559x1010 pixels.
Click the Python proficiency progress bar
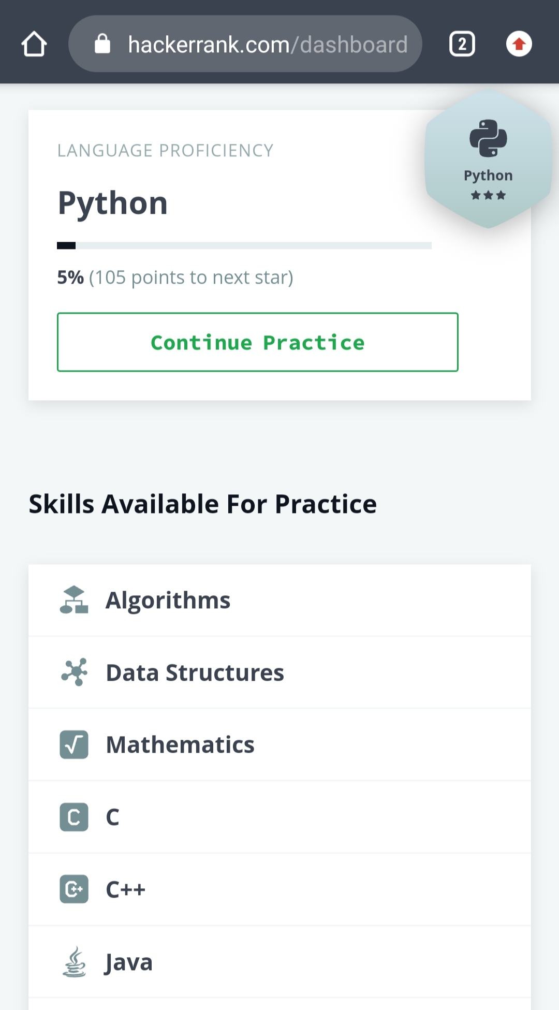[244, 245]
